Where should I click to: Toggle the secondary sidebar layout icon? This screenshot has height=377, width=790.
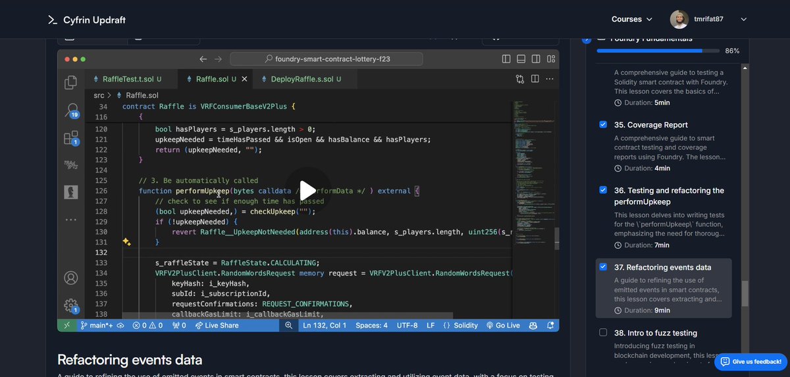tap(535, 59)
